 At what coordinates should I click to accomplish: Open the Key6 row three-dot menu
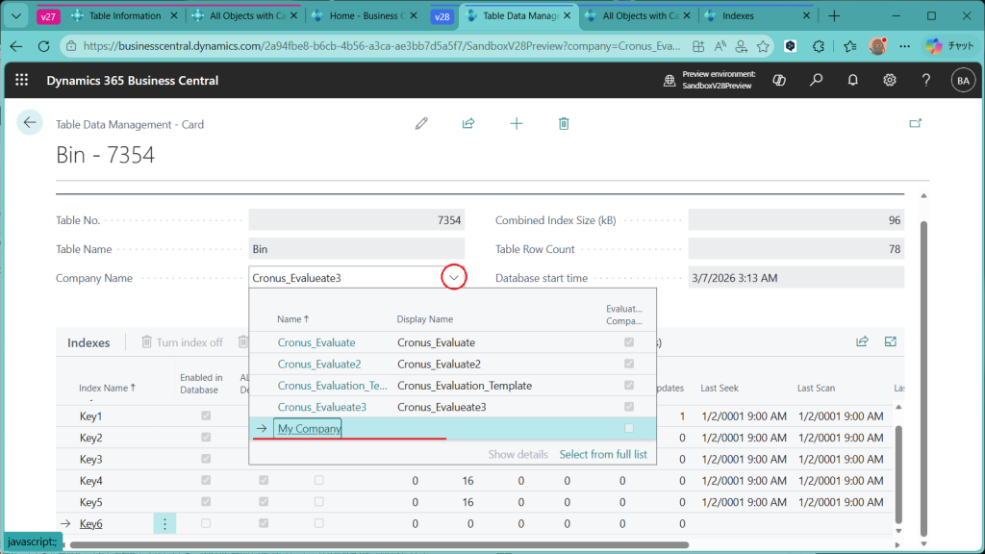point(164,523)
